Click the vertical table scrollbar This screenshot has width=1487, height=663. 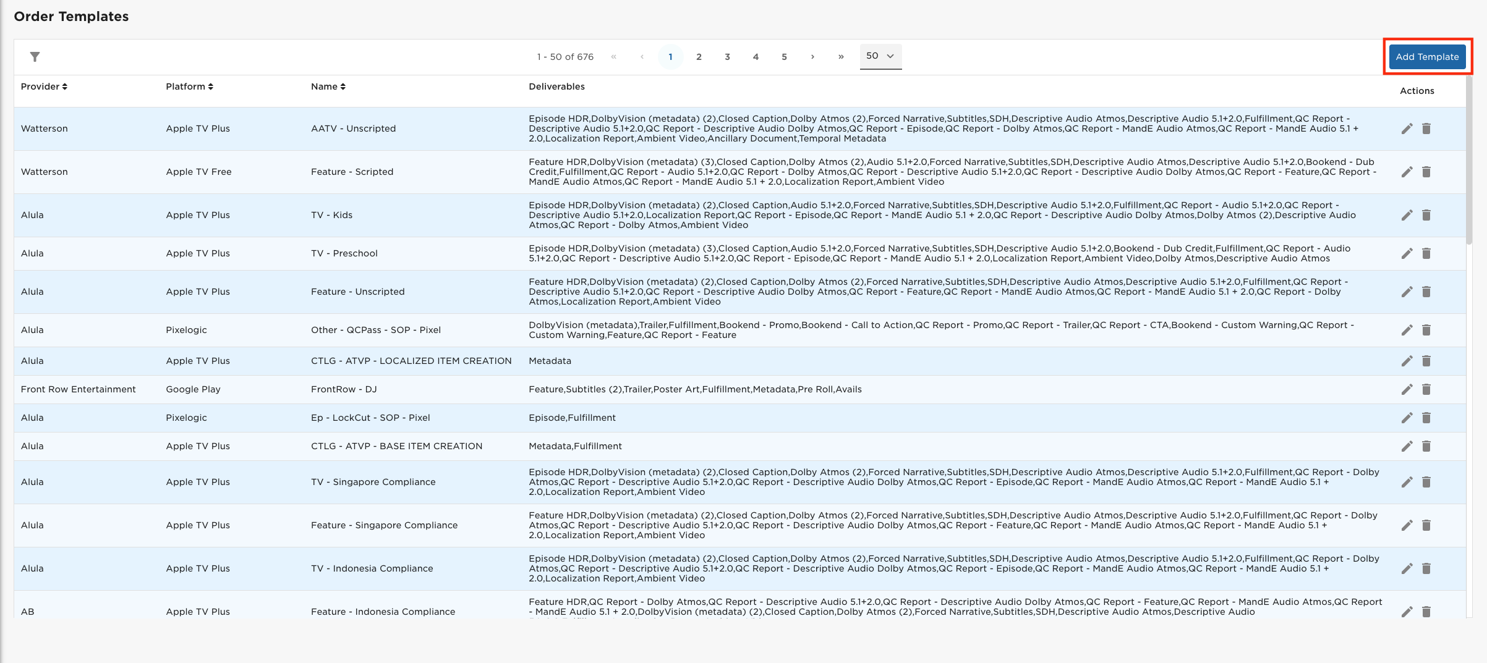click(x=1469, y=161)
